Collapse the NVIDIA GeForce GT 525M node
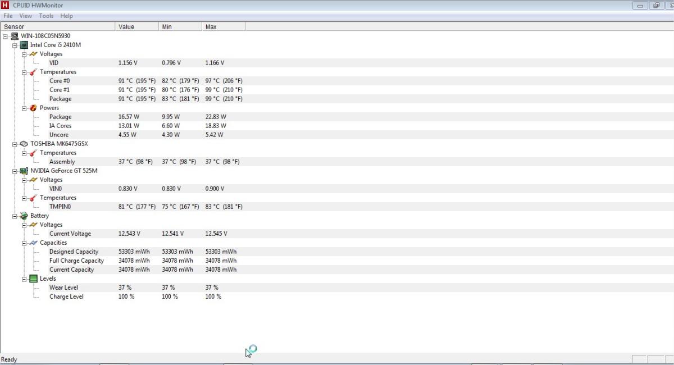The width and height of the screenshot is (674, 365). tap(15, 171)
